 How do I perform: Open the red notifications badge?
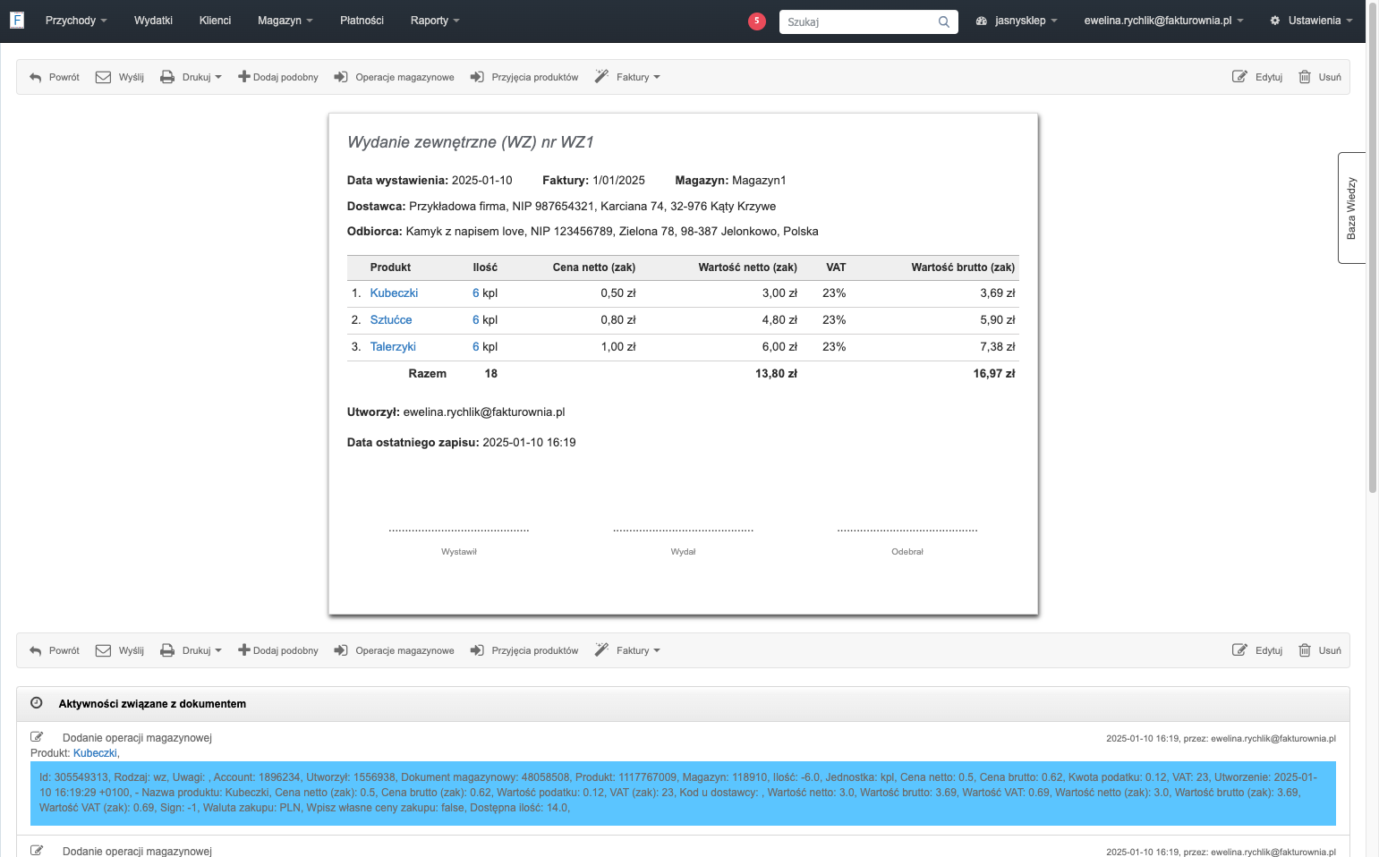click(x=757, y=21)
